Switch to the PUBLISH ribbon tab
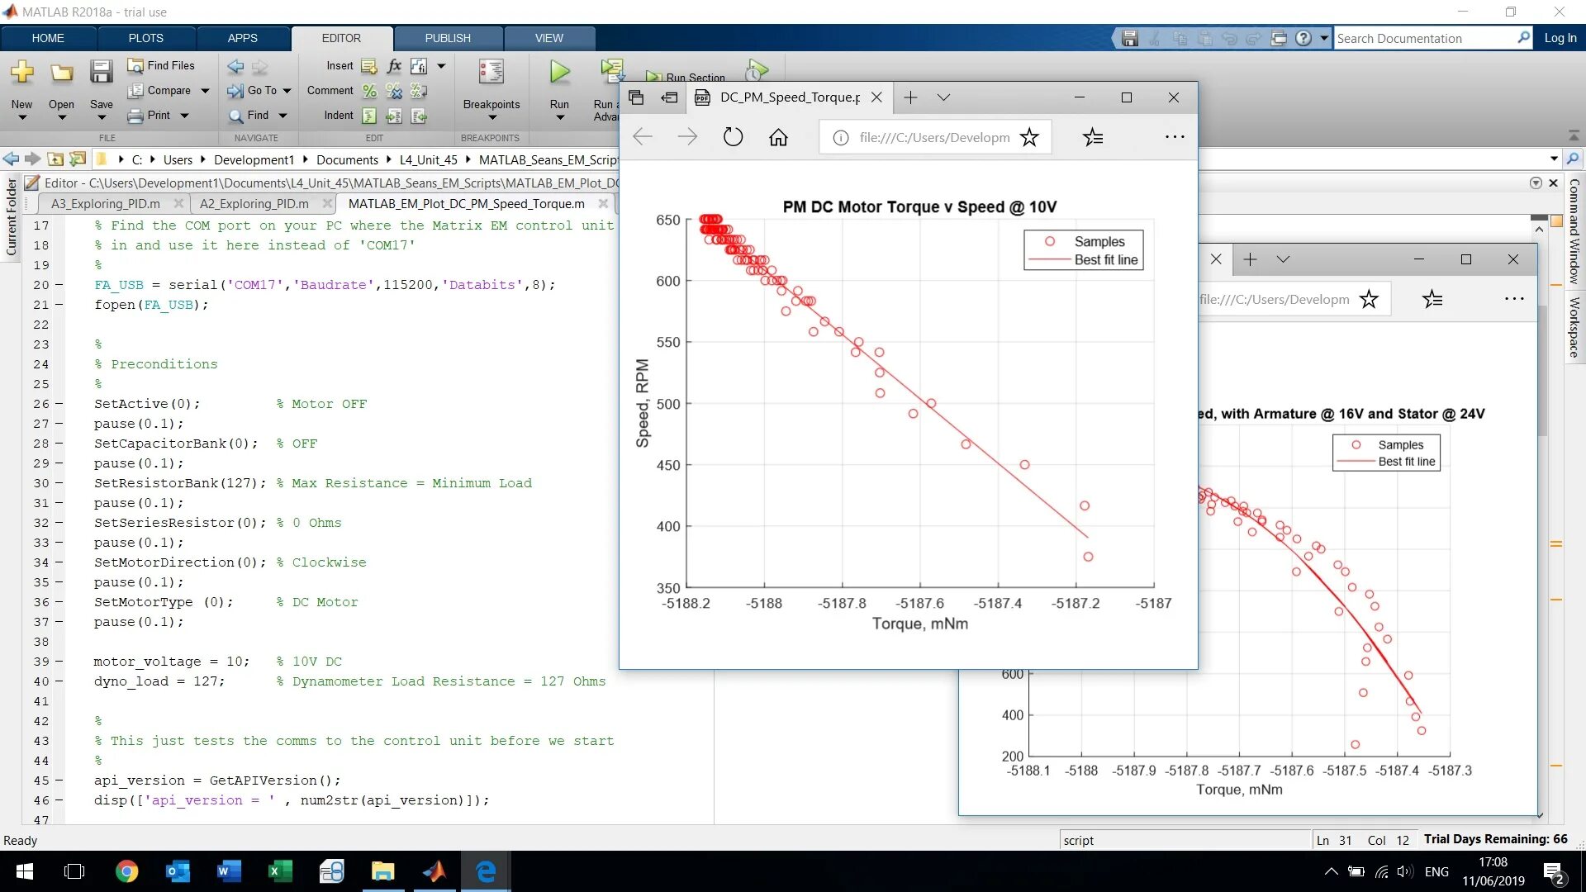Screen dimensions: 1586x892 click(448, 38)
